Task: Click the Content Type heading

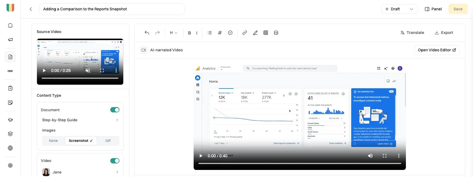Action: click(49, 96)
